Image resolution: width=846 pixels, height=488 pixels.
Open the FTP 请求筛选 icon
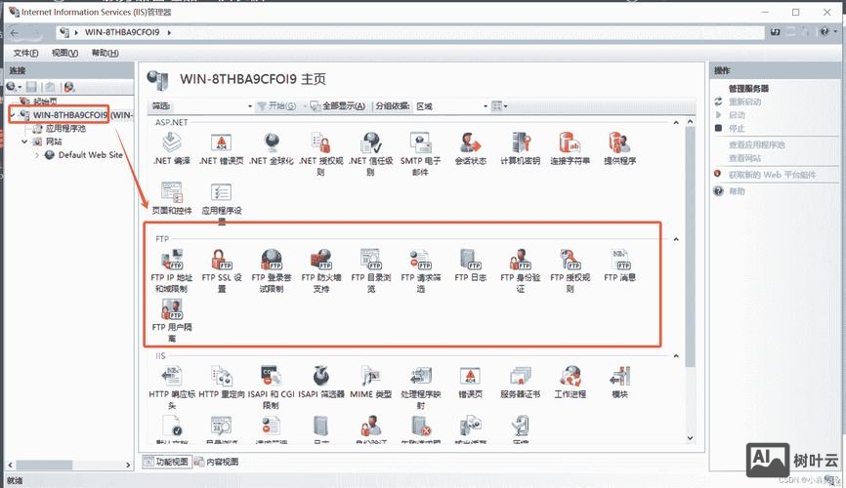pos(420,270)
